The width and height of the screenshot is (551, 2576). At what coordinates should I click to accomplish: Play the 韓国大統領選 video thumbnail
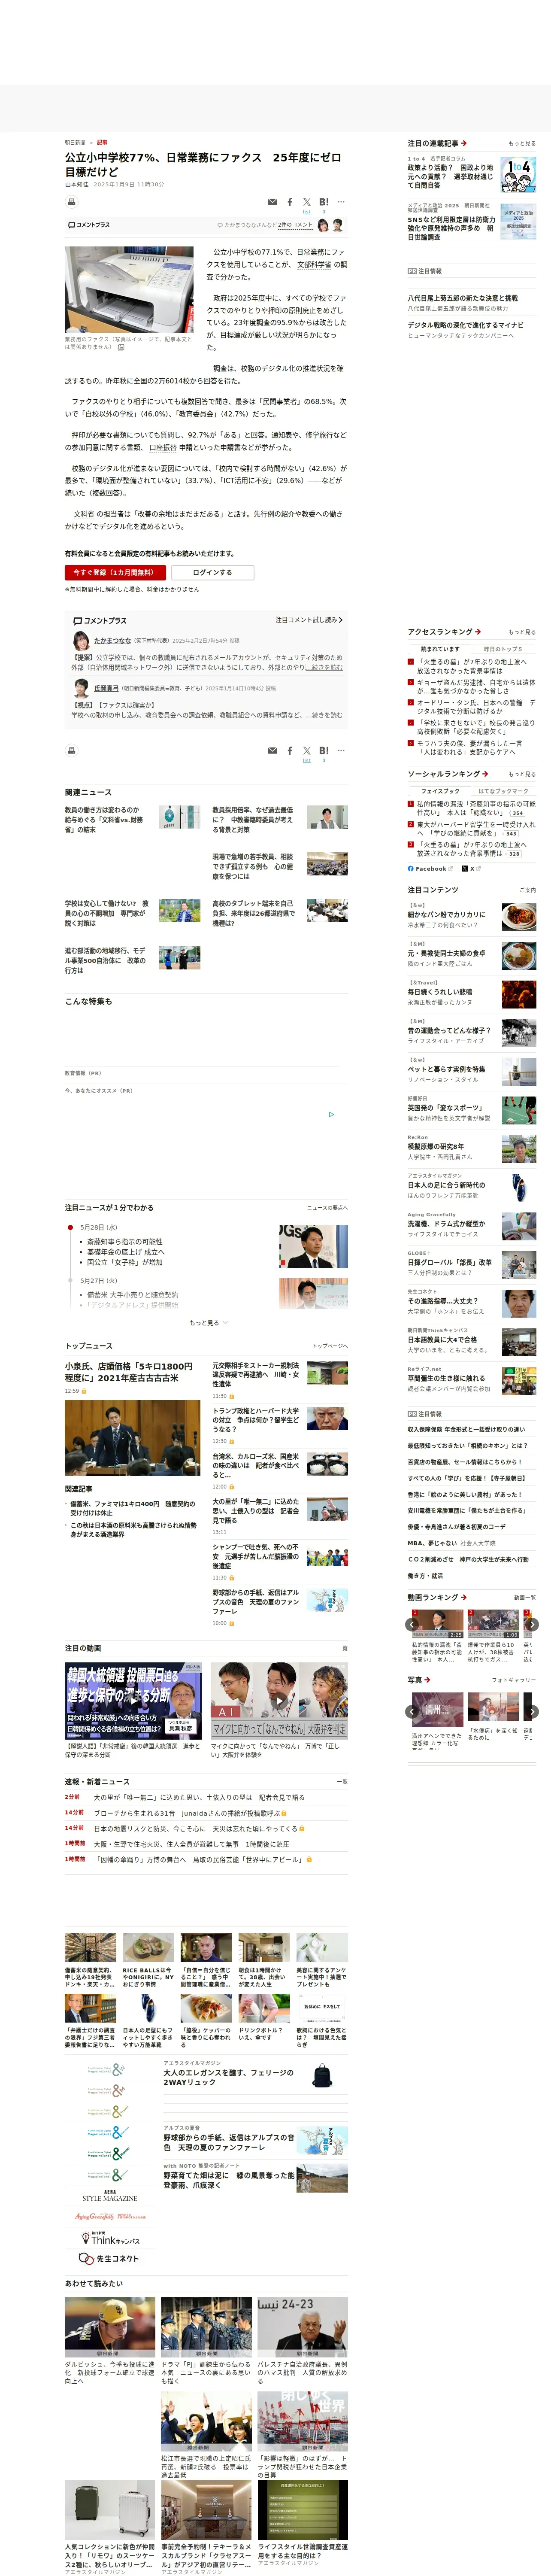point(133,1700)
